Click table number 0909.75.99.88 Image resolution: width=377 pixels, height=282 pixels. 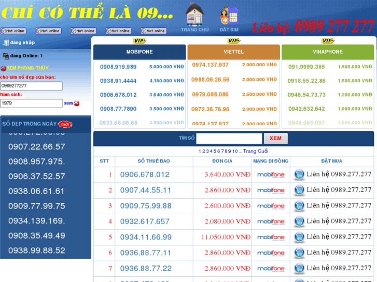point(146,206)
